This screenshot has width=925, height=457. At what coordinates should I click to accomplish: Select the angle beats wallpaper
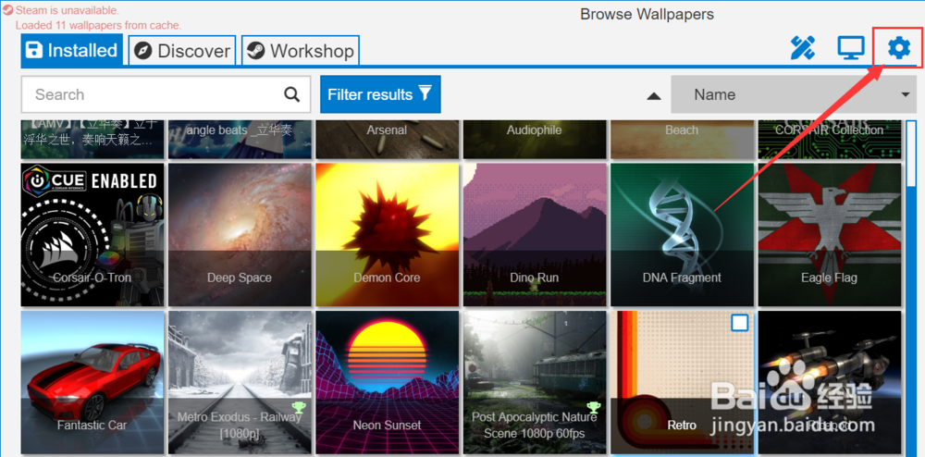(240, 139)
